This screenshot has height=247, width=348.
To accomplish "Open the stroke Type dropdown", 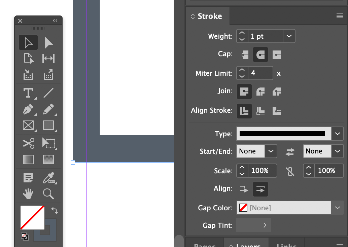I will (x=338, y=134).
